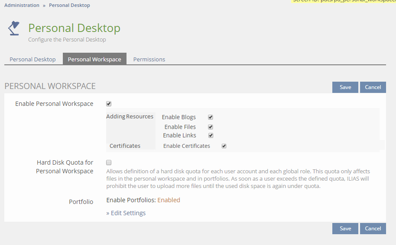Toggle the Enable Links checkbox
The width and height of the screenshot is (396, 245).
pos(211,136)
